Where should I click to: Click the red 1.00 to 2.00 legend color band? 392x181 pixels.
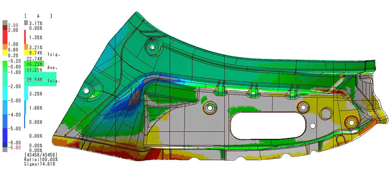tap(5, 37)
